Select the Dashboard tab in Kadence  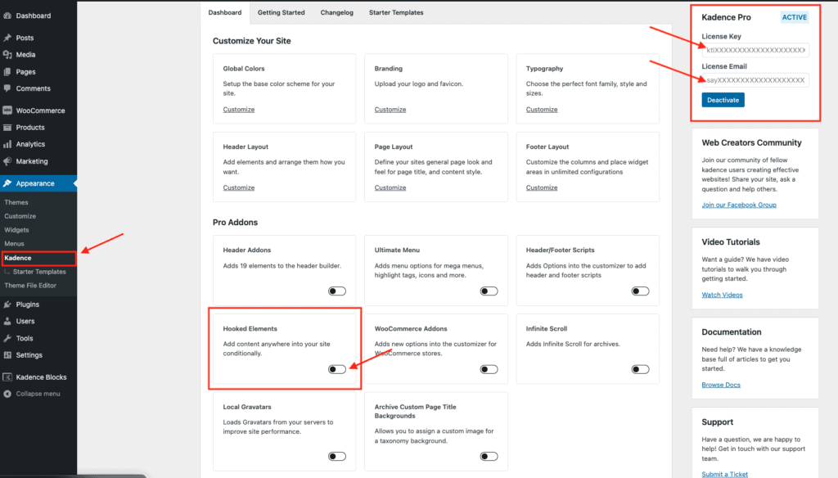[225, 12]
